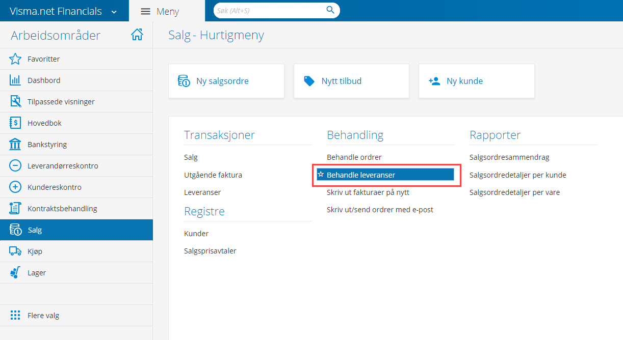The width and height of the screenshot is (623, 340).
Task: Click the add-person icon on Ny kunde
Action: [434, 81]
